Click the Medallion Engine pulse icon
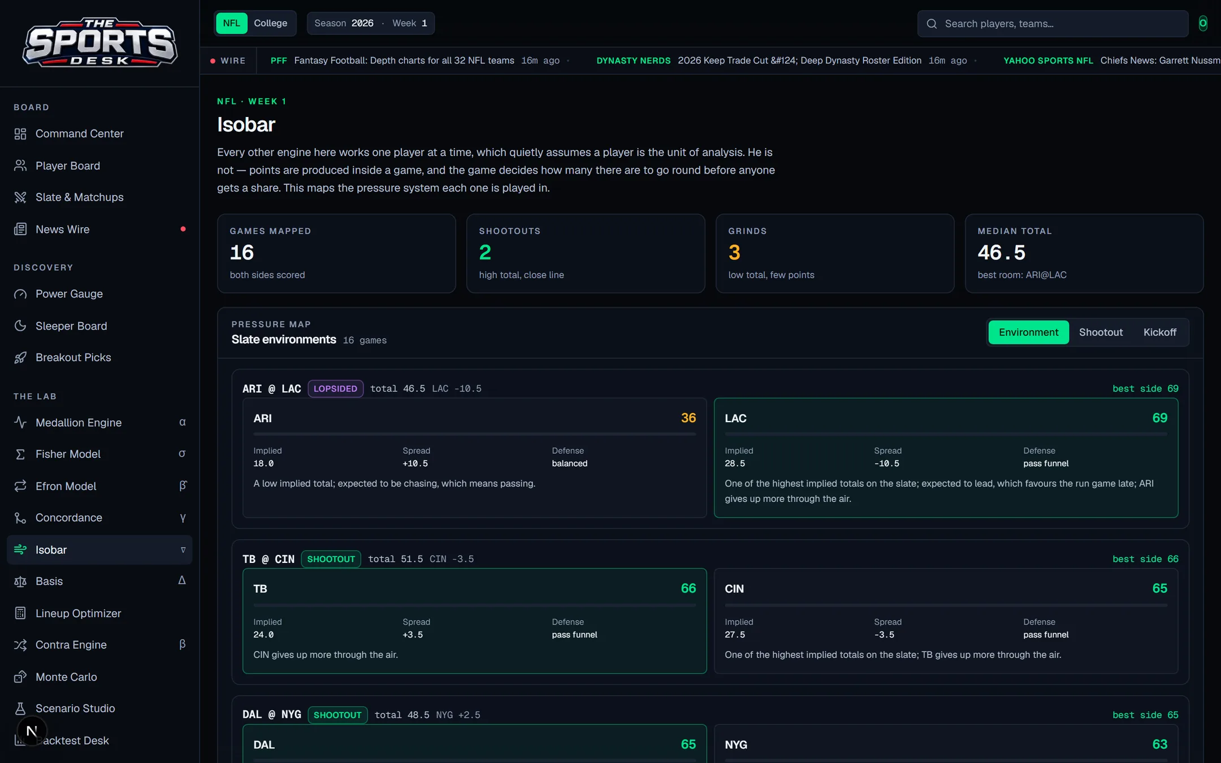Screen dimensions: 1221x763 click(x=20, y=423)
